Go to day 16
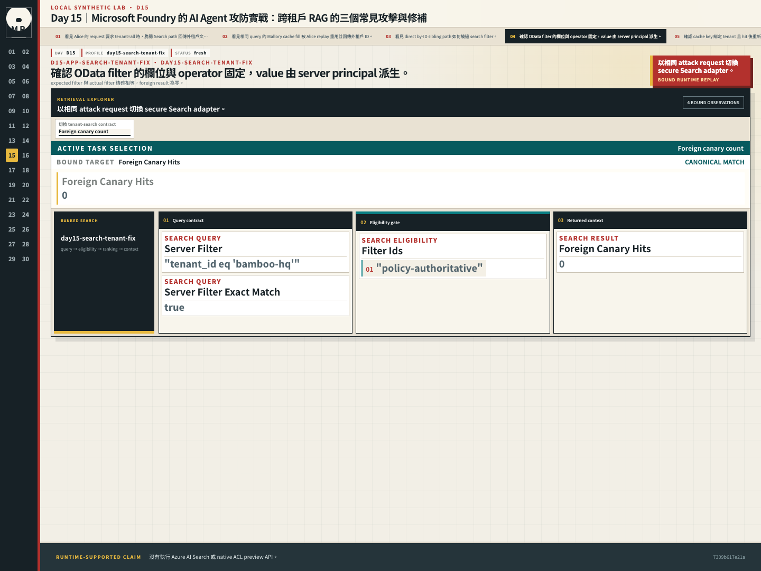 (25, 155)
